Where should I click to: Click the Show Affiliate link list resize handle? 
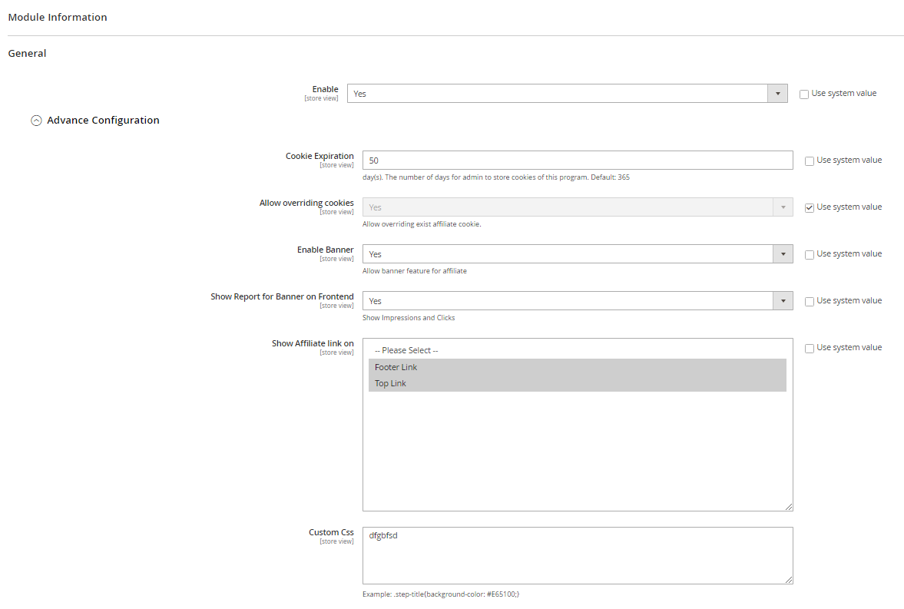point(789,507)
